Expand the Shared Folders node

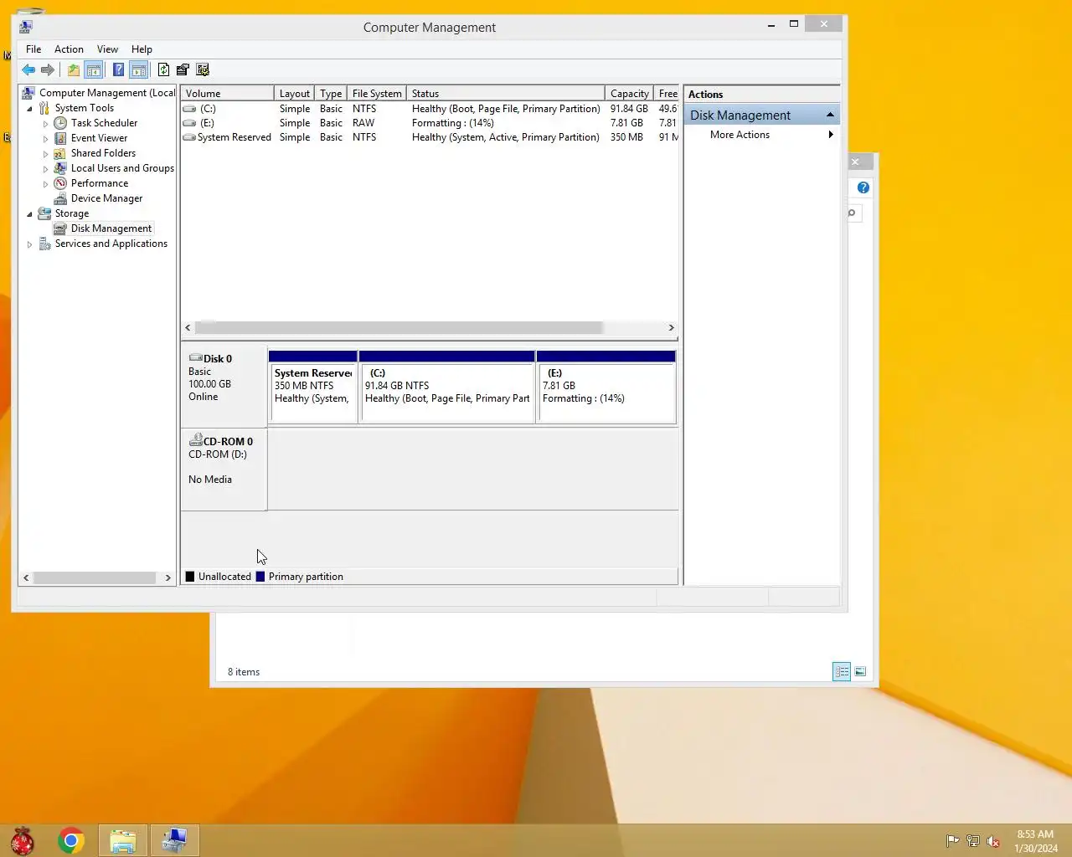pos(45,154)
